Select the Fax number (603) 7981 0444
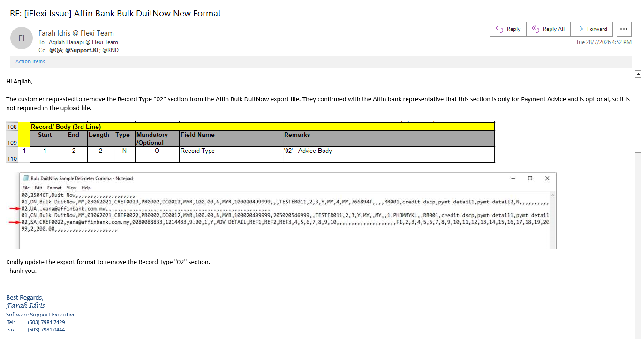641x339 pixels. coord(46,330)
